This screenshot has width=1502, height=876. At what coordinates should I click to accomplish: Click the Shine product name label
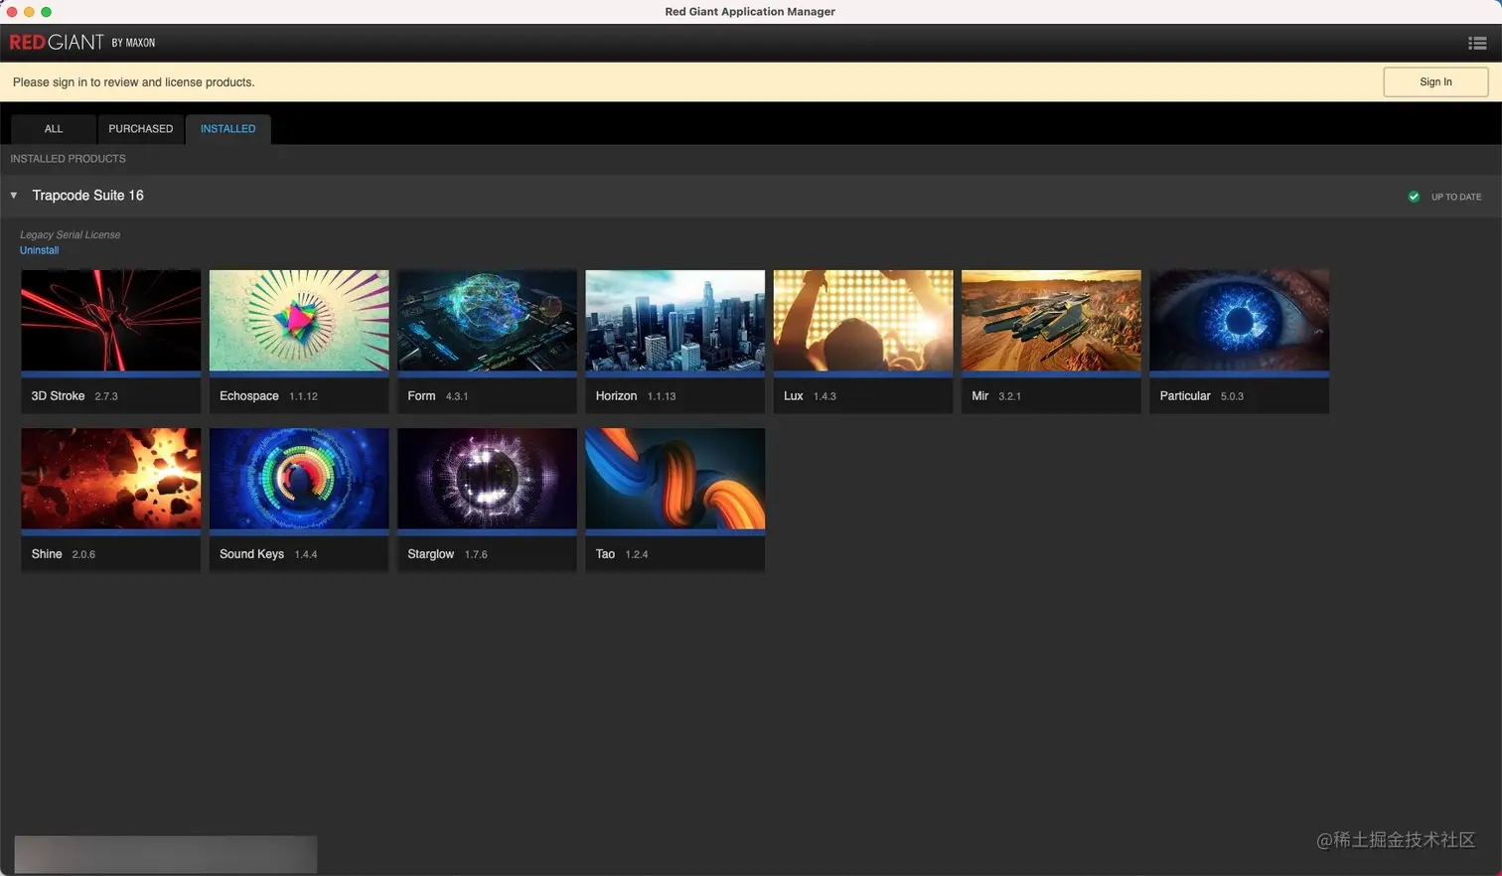tap(47, 554)
